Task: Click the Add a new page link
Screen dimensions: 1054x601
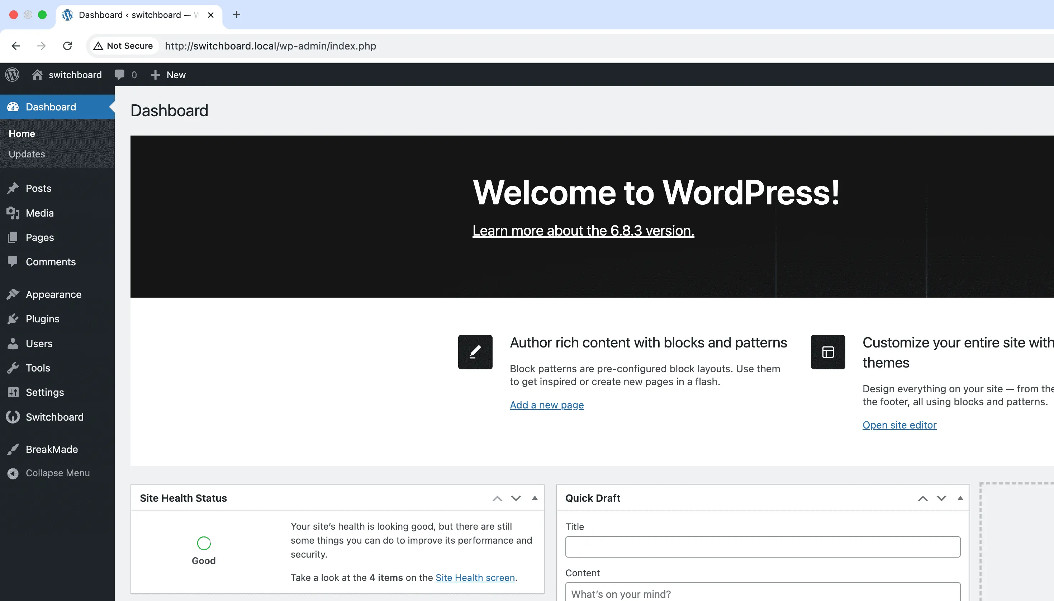Action: [546, 405]
